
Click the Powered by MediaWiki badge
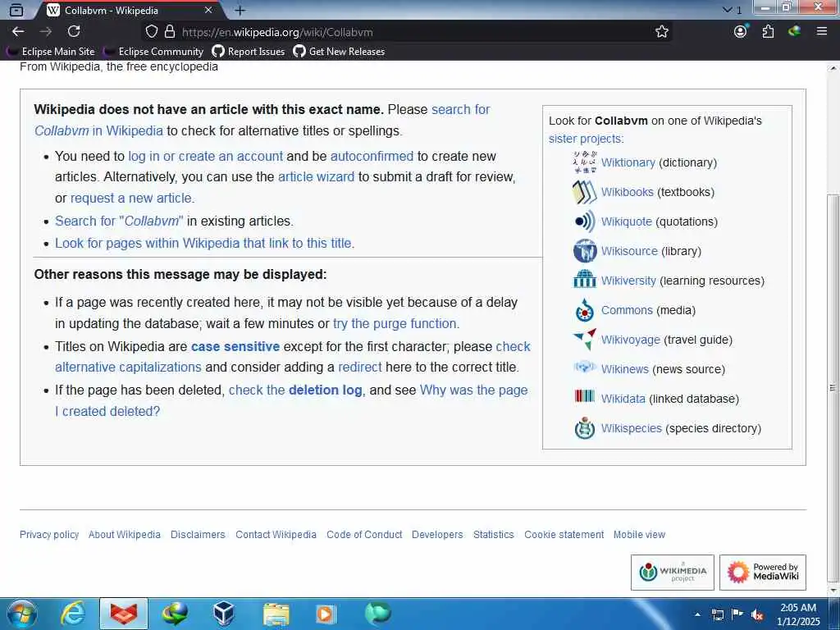pos(762,572)
